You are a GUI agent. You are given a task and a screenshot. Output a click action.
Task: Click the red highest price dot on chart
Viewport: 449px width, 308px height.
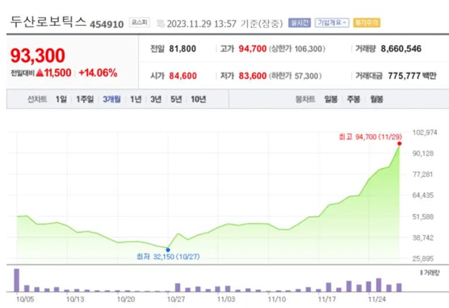point(399,143)
